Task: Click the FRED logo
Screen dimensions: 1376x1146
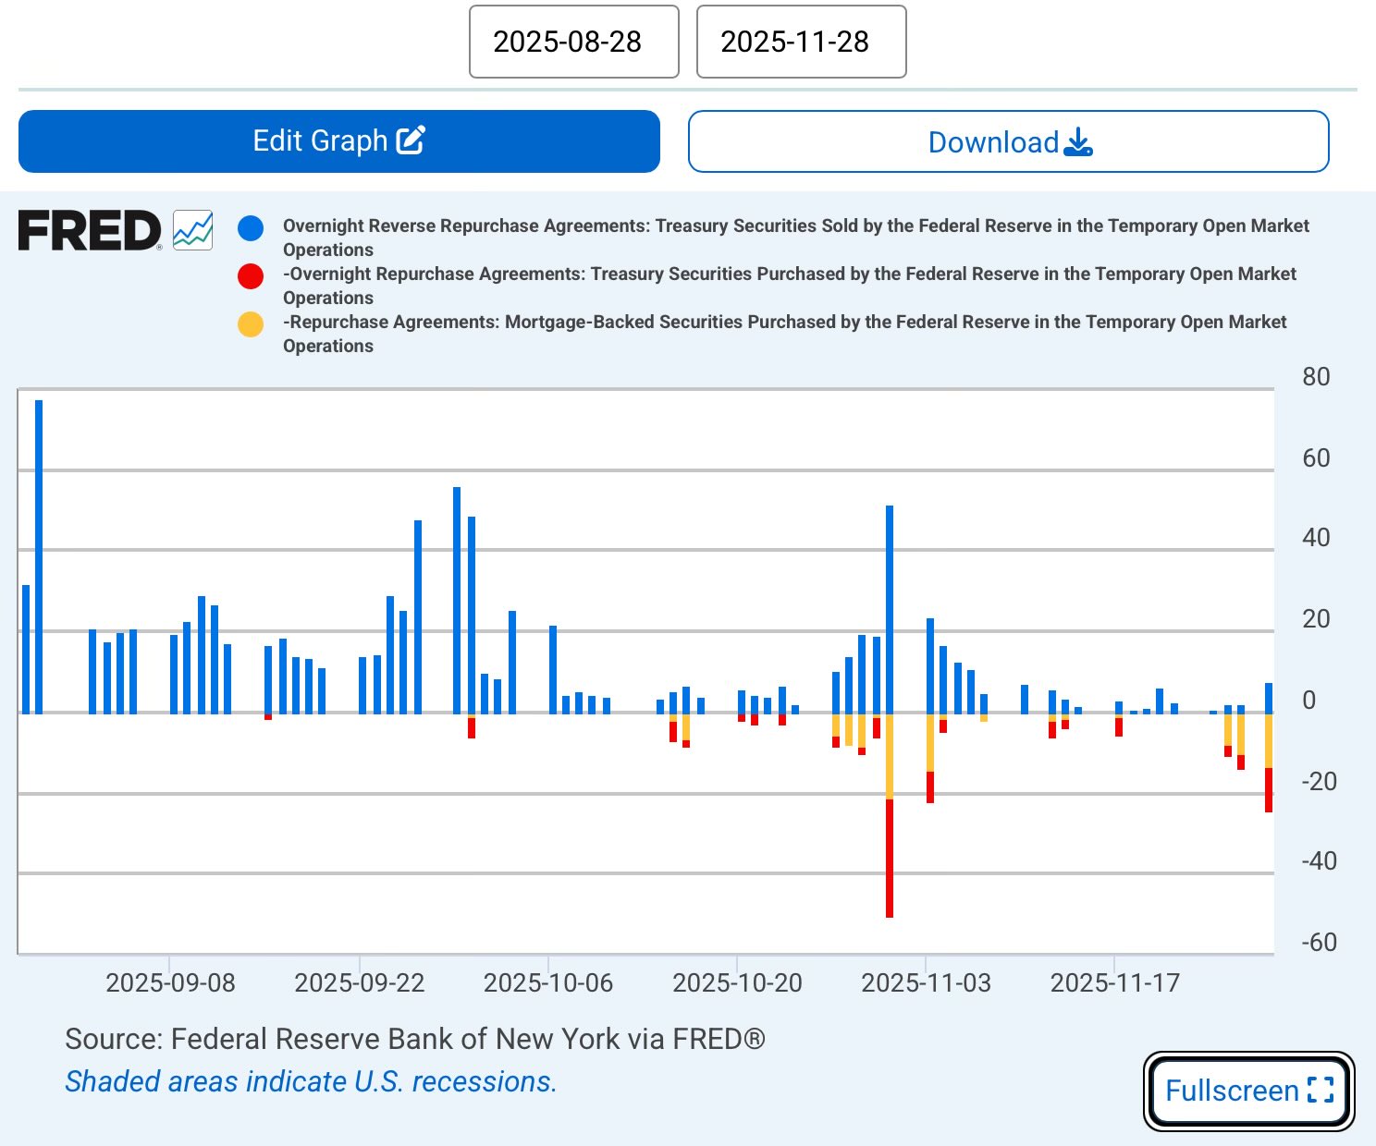Action: [90, 230]
